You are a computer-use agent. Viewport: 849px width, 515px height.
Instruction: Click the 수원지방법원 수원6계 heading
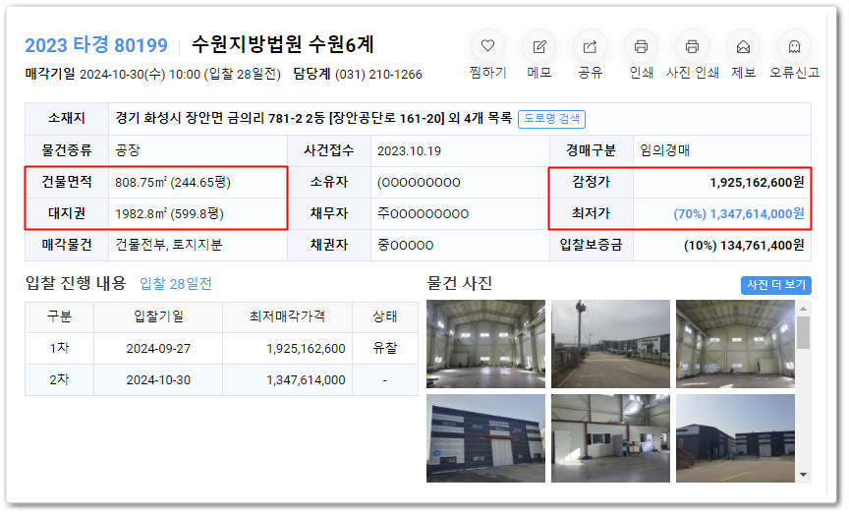tap(283, 45)
